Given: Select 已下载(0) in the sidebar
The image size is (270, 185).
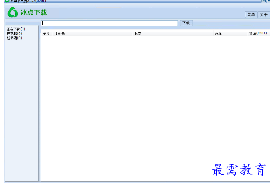Looking at the screenshot, I should (x=14, y=33).
